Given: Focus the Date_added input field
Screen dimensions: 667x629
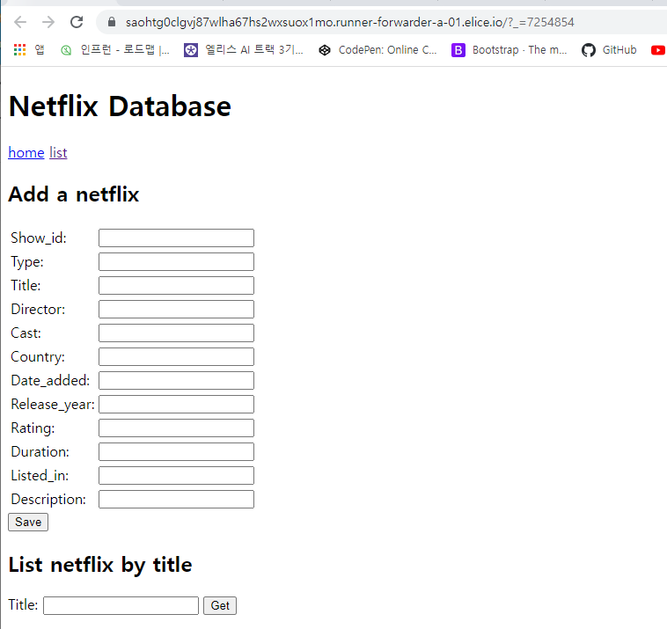Looking at the screenshot, I should click(x=177, y=381).
